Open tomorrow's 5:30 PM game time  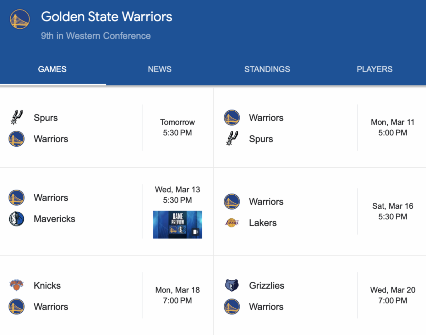(177, 128)
